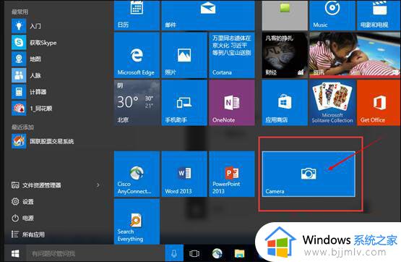
Task: Click the taskbar search box
Action: coord(95,253)
